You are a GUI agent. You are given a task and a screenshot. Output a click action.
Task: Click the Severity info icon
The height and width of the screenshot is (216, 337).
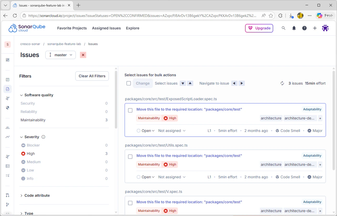43,137
